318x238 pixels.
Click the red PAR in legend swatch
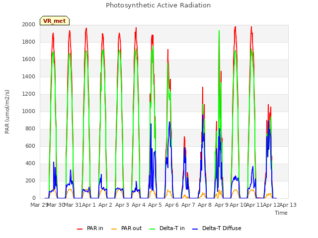[79, 229]
